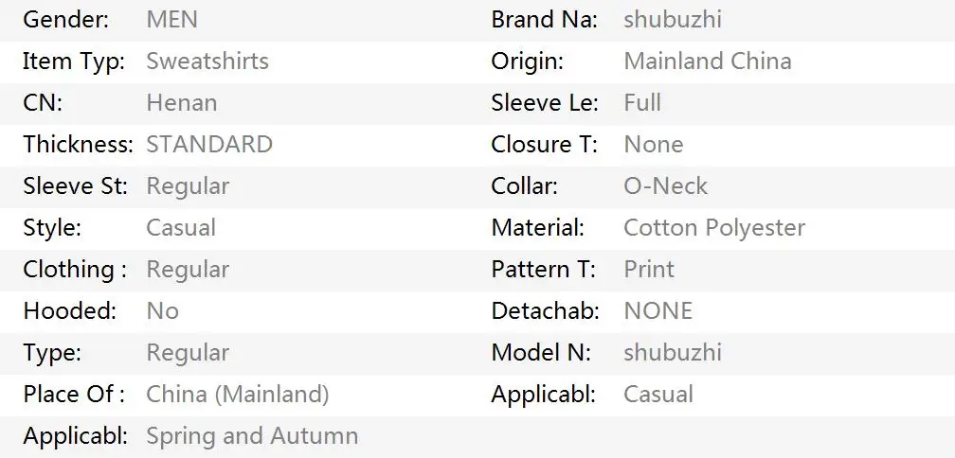Click the Spring and Autumn value
This screenshot has height=458, width=955.
click(x=252, y=436)
